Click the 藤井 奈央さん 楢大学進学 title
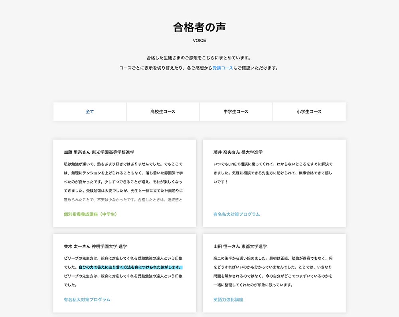The height and width of the screenshot is (317, 399). pos(238,152)
